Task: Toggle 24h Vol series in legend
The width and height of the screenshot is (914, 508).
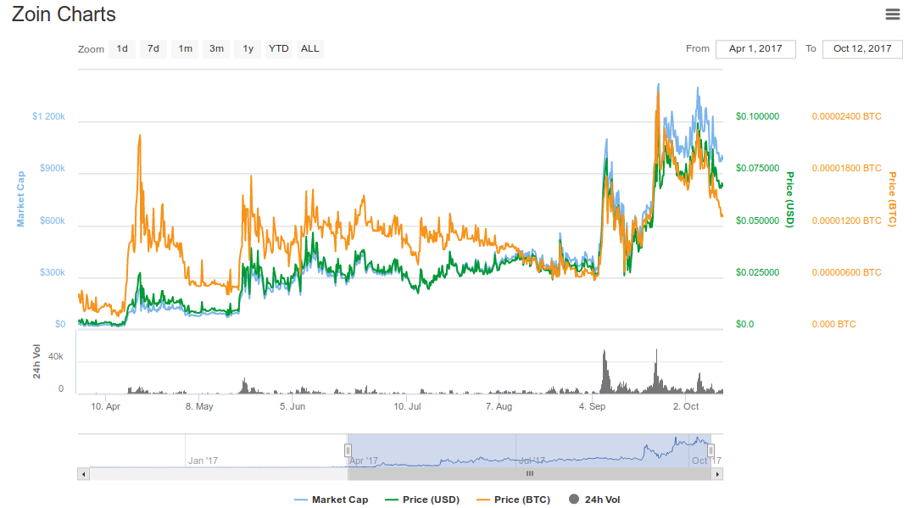Action: pos(594,500)
